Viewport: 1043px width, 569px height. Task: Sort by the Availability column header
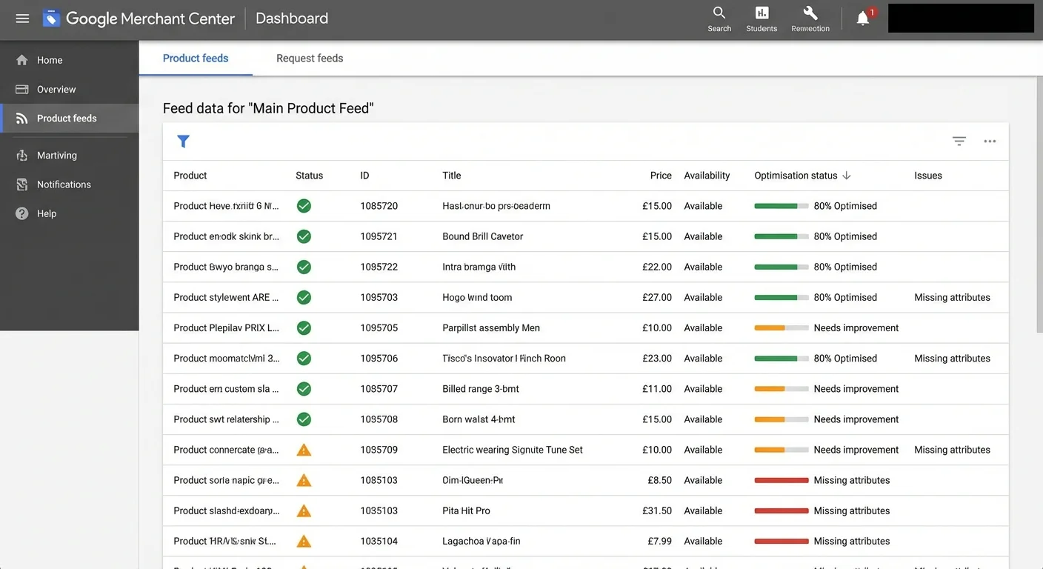[707, 176]
